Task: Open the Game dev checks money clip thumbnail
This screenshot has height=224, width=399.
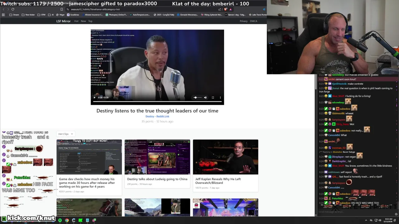Action: [x=89, y=157]
